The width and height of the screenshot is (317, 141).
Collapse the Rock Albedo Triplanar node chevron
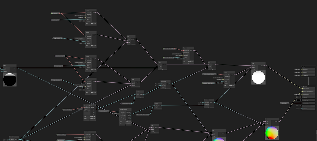pyautogui.click(x=91, y=25)
